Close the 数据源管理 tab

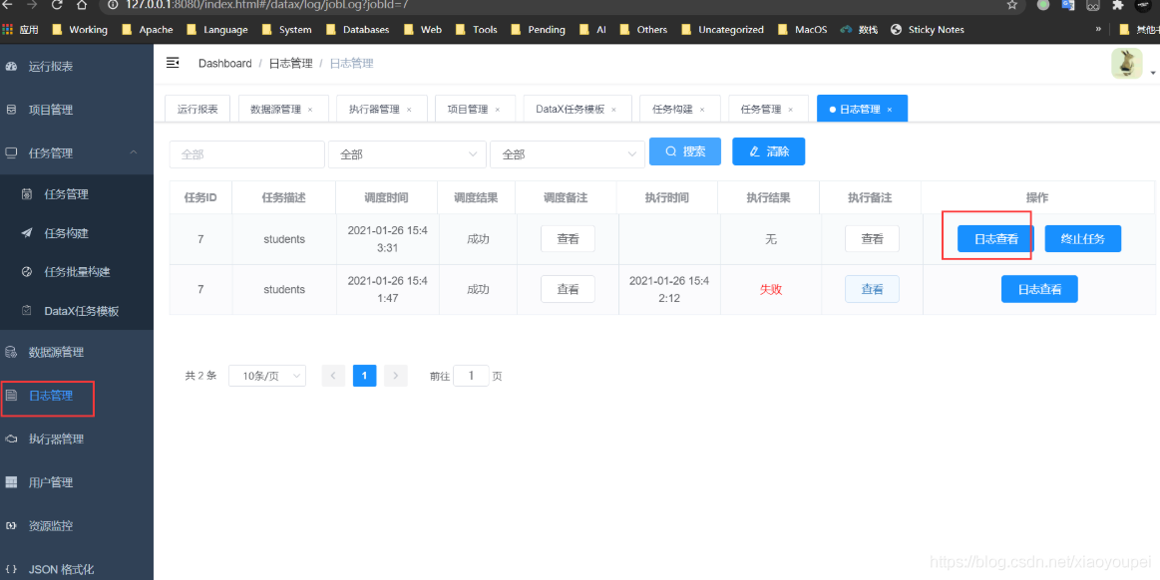(310, 110)
